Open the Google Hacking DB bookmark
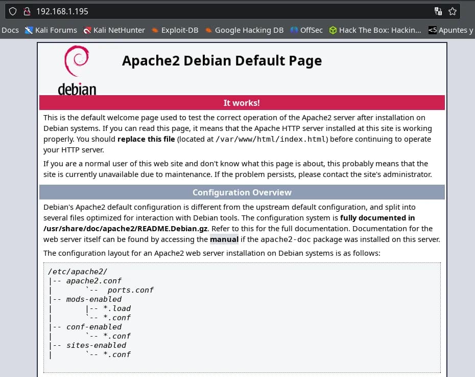This screenshot has height=377, width=475. click(x=244, y=30)
